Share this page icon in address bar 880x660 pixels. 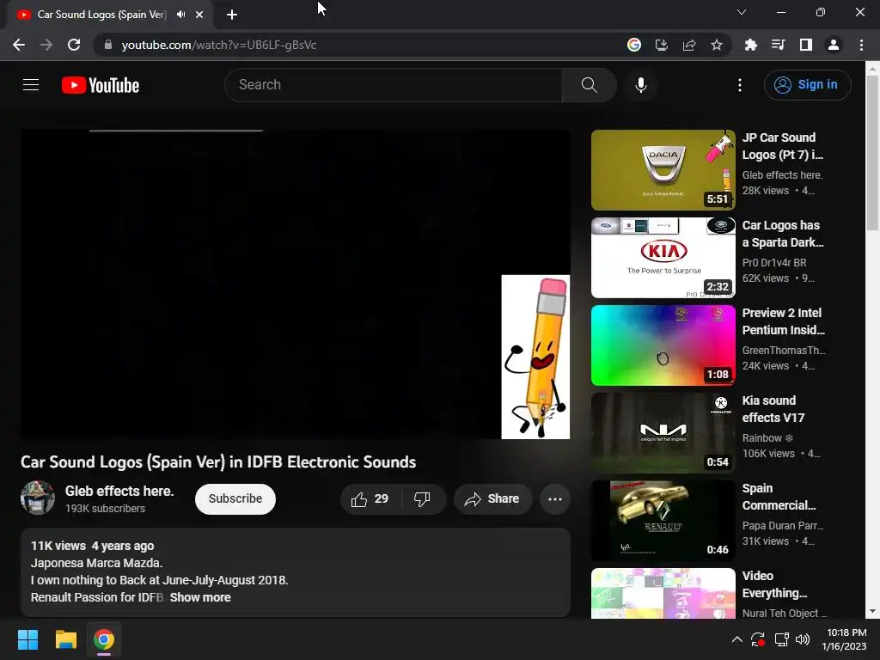[x=689, y=45]
